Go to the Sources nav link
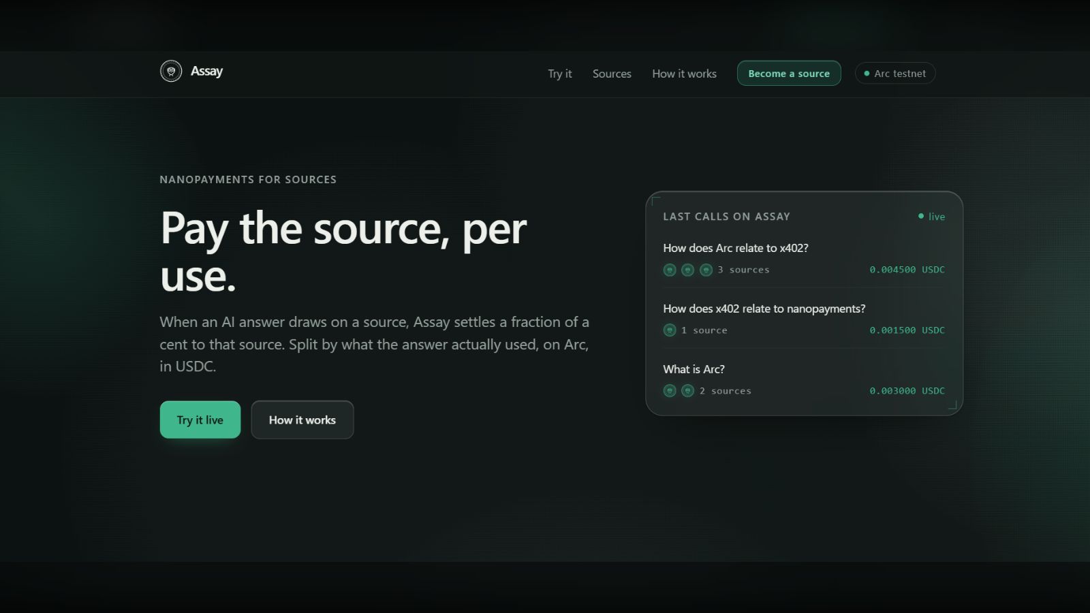Screen dimensions: 1090x613 tap(612, 74)
